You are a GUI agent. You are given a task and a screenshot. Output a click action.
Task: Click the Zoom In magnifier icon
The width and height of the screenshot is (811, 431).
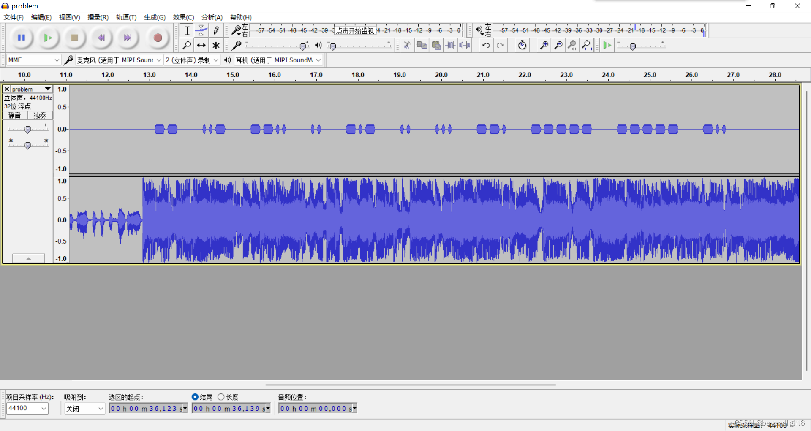tap(544, 45)
